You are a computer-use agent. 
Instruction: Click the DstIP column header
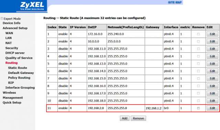tap(97, 27)
